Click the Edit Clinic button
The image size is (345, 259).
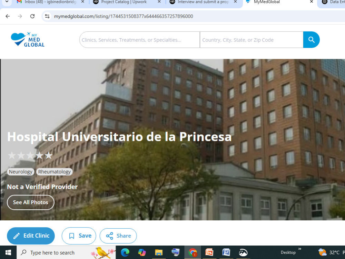31,236
